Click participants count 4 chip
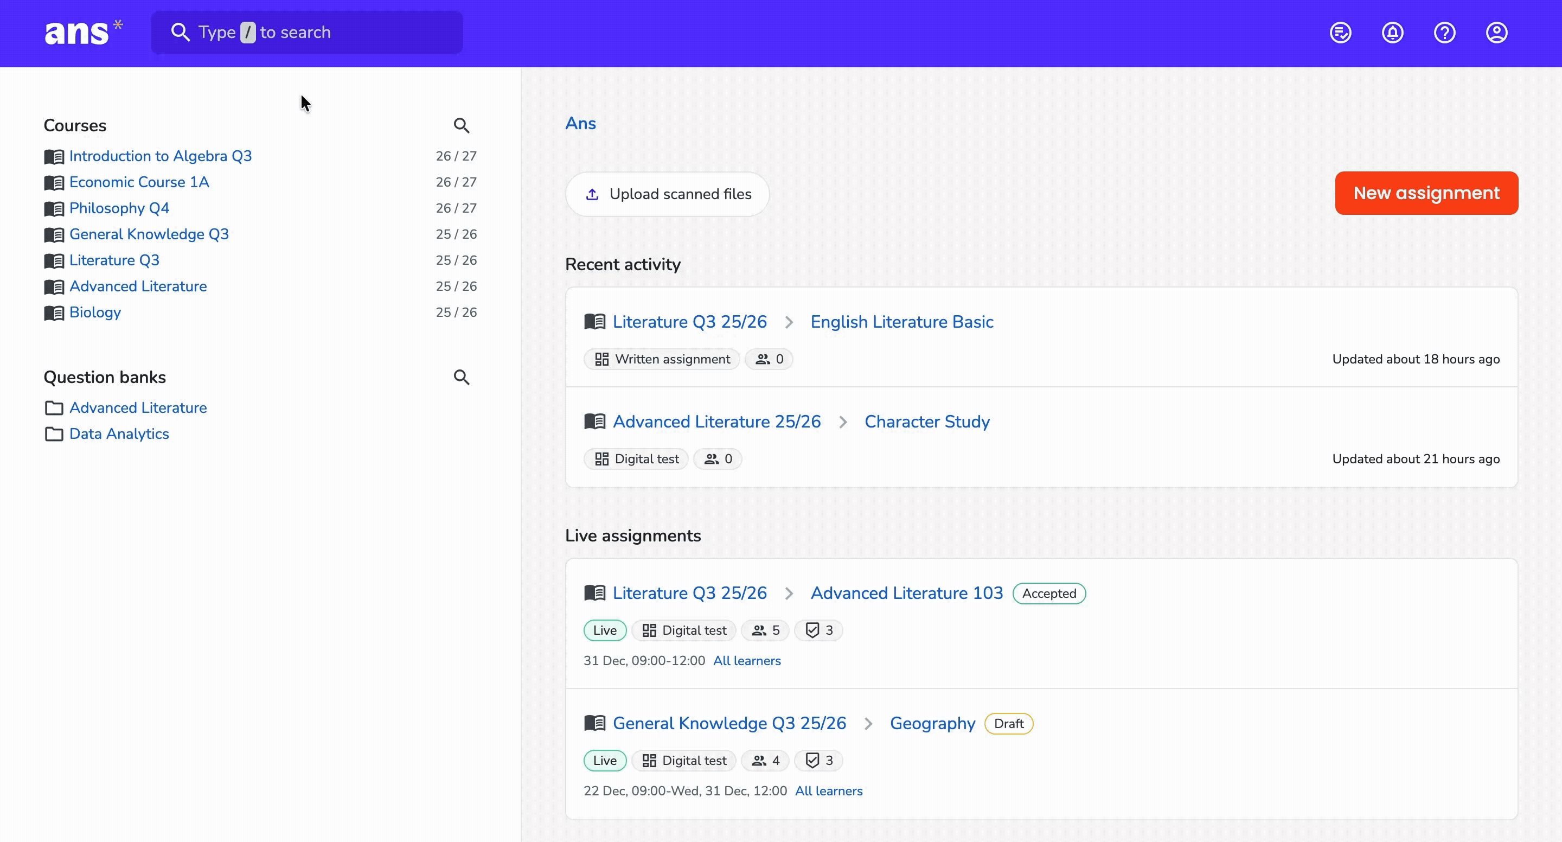1562x842 pixels. pyautogui.click(x=765, y=761)
